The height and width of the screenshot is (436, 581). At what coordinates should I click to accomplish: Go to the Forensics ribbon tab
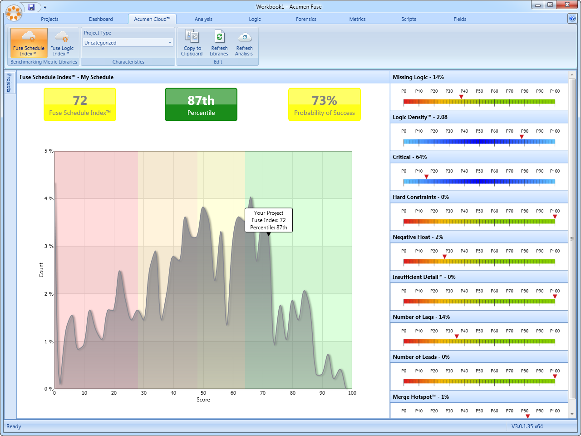[x=306, y=19]
